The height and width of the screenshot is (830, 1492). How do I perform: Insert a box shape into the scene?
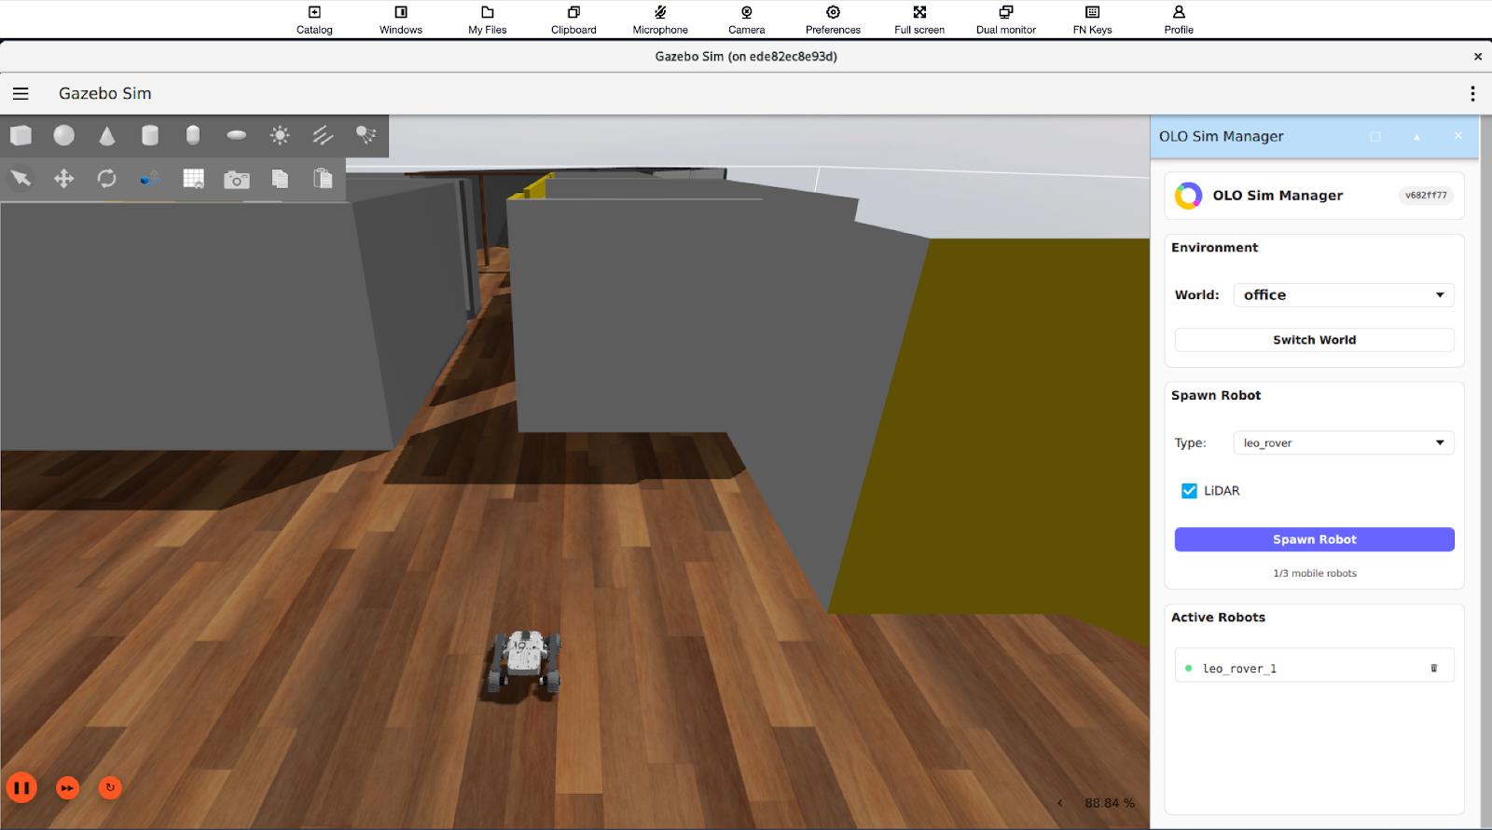pyautogui.click(x=21, y=136)
